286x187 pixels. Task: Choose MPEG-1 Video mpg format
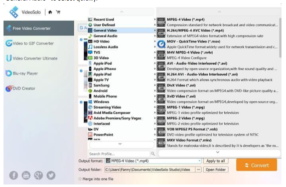pos(218,110)
